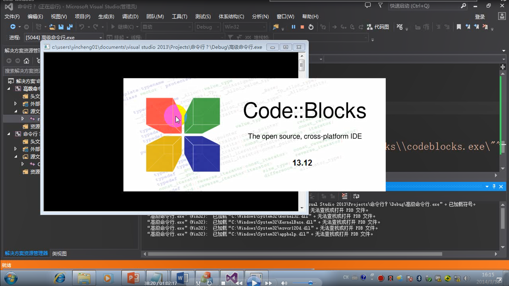Click the notifications filter funnel icon

pos(380,5)
